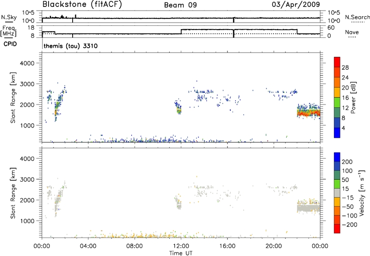370x256 pixels.
Task: Click the light green Power colorbar segment
Action: click(x=337, y=102)
